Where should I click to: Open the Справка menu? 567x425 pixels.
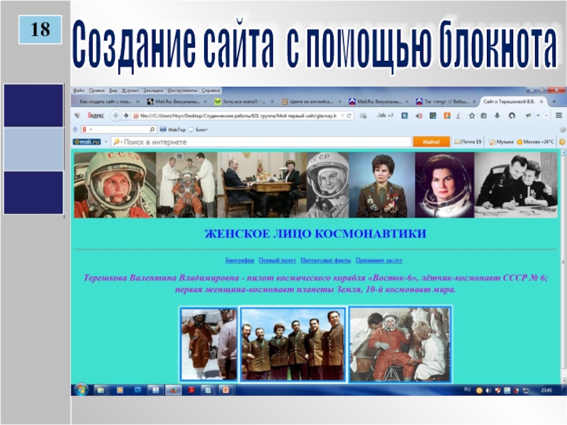(x=210, y=91)
